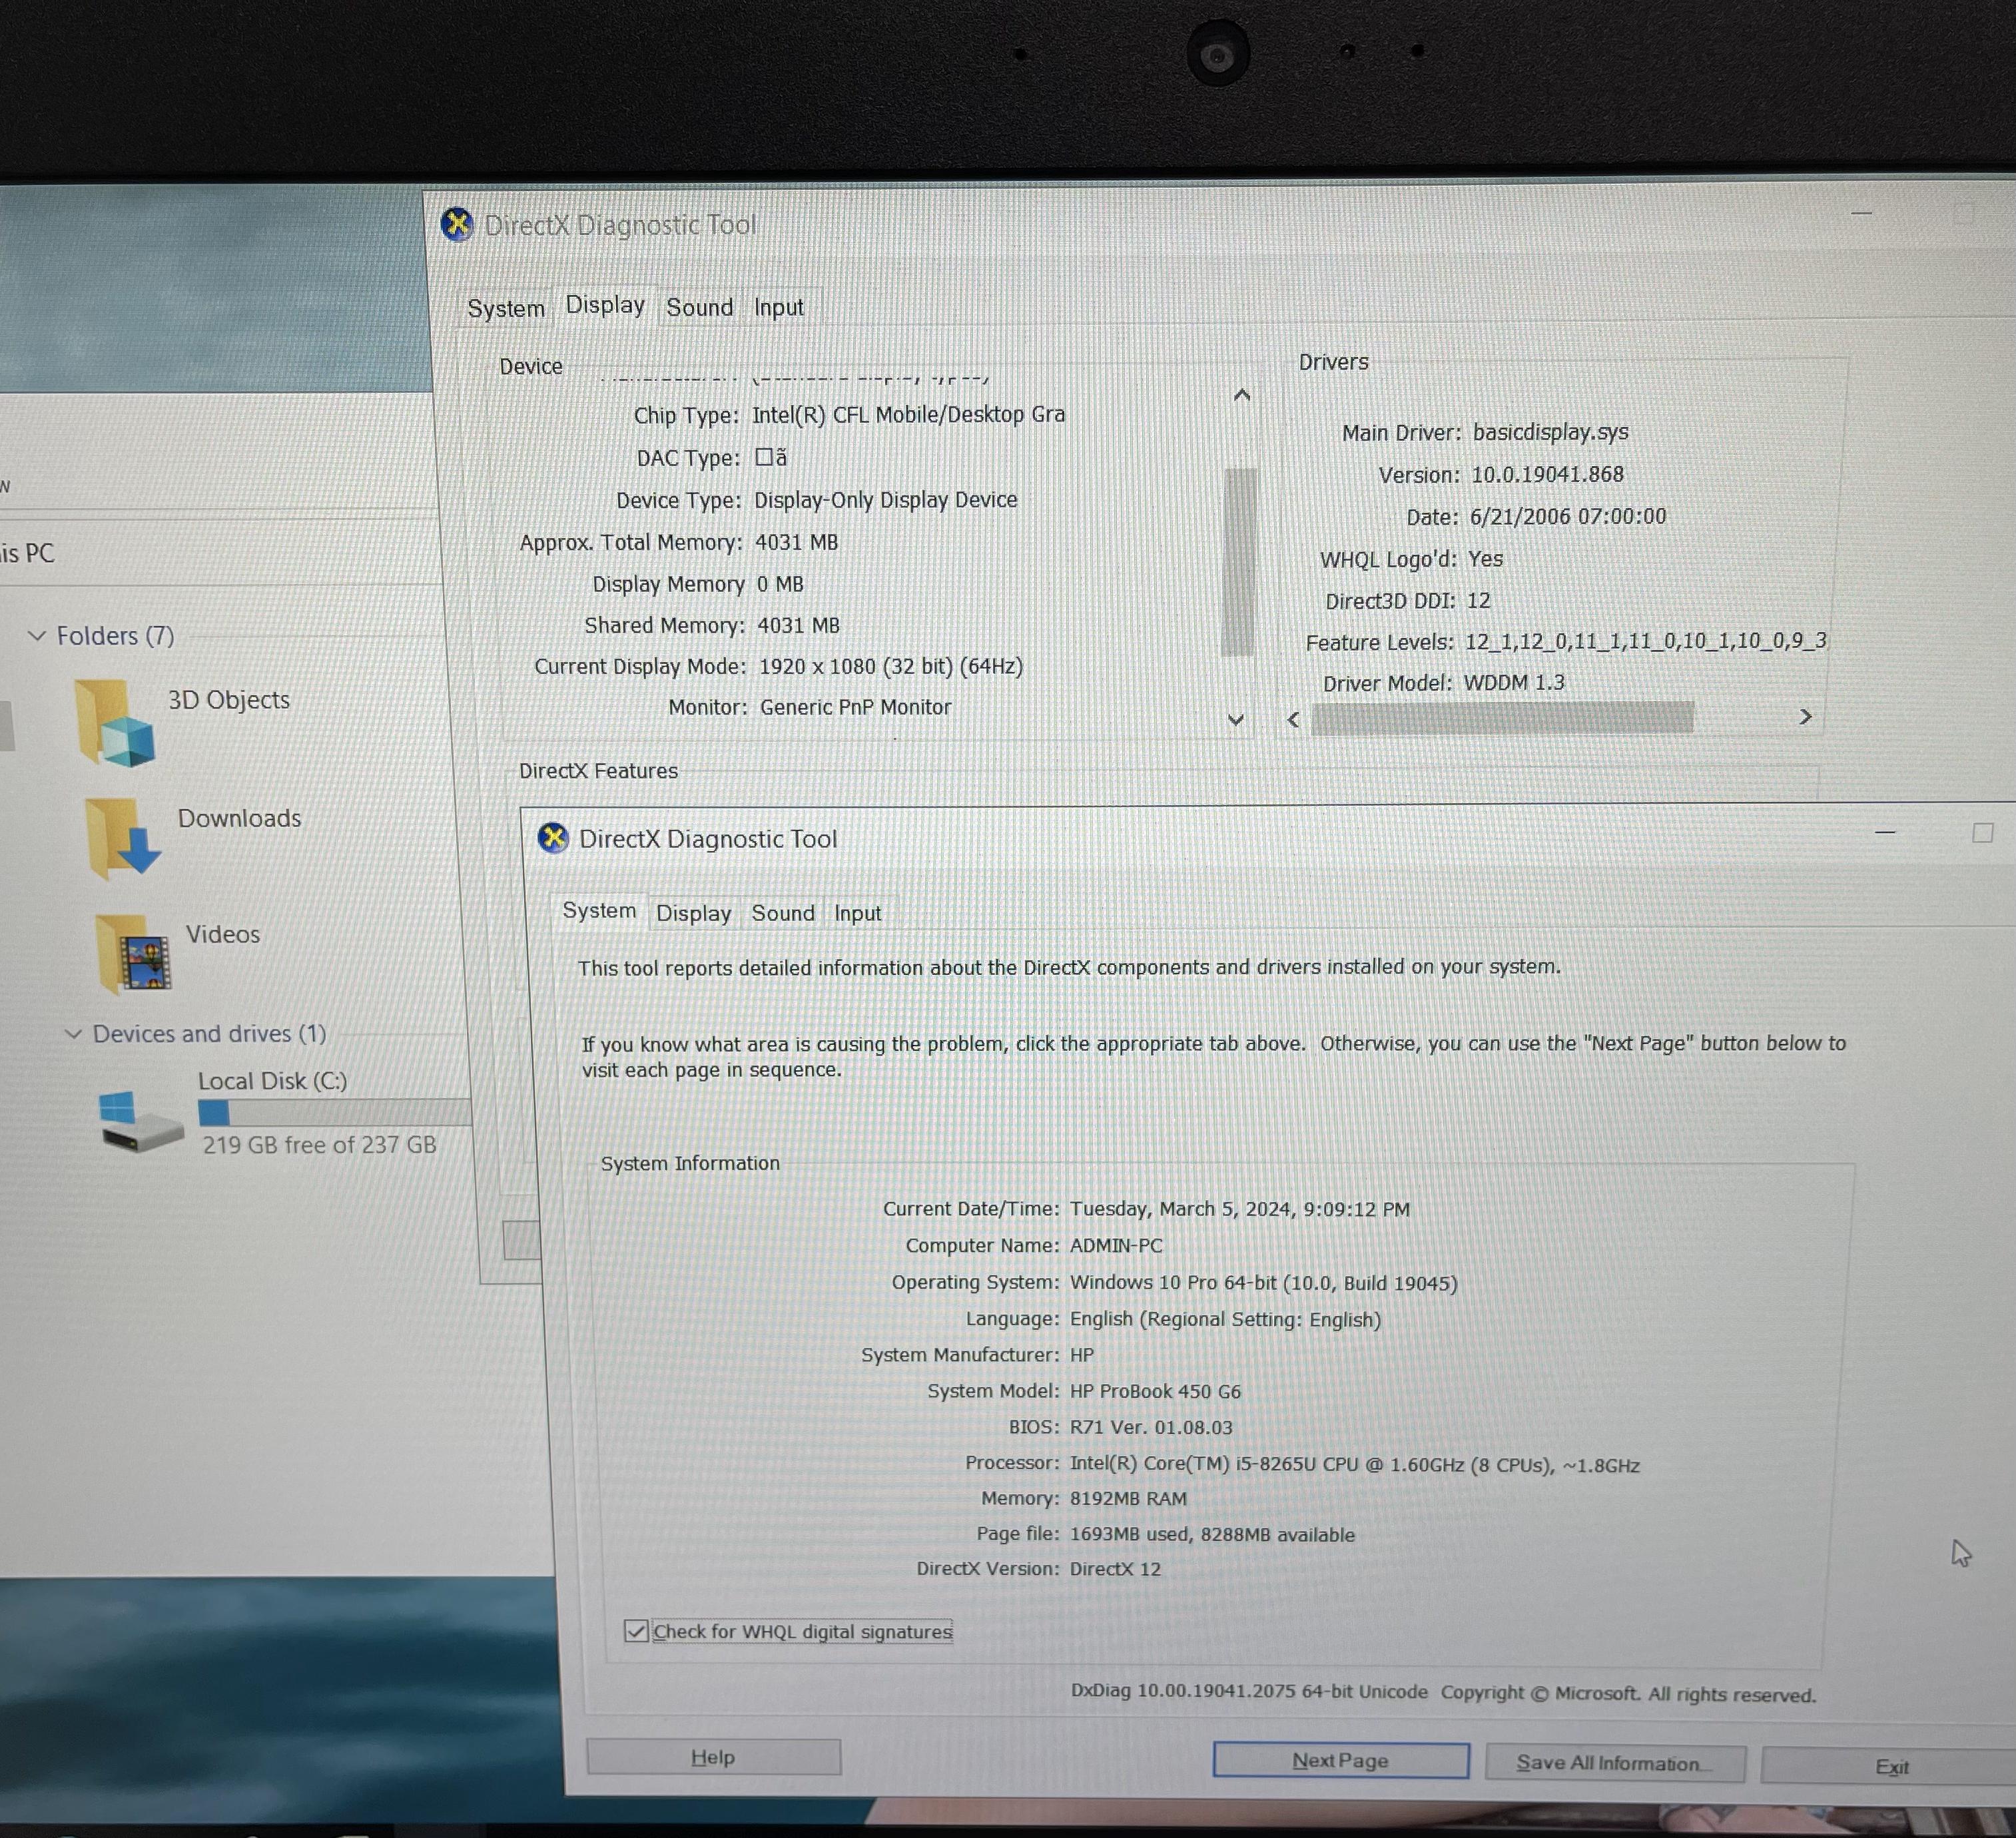Click the Local Disk (C:) usage bar
This screenshot has width=2016, height=1838.
334,1112
